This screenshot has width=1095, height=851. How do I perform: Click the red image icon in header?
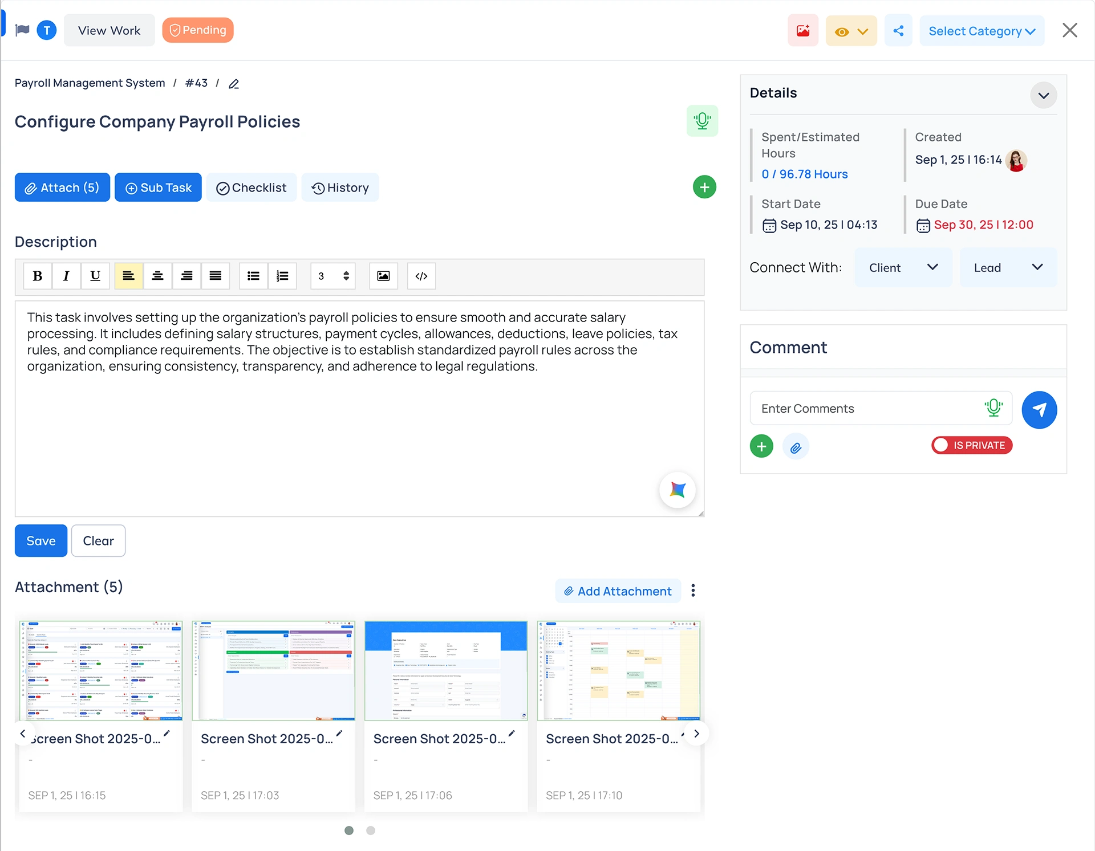click(803, 31)
